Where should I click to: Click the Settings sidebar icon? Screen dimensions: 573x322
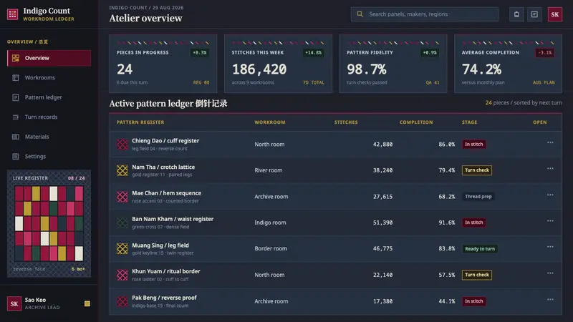click(x=15, y=157)
